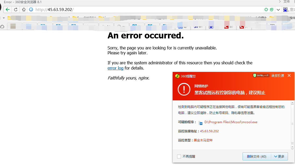Screen dimensions: 295x166
Task: Click the green leaf speed-mode icon
Action: pos(272,10)
